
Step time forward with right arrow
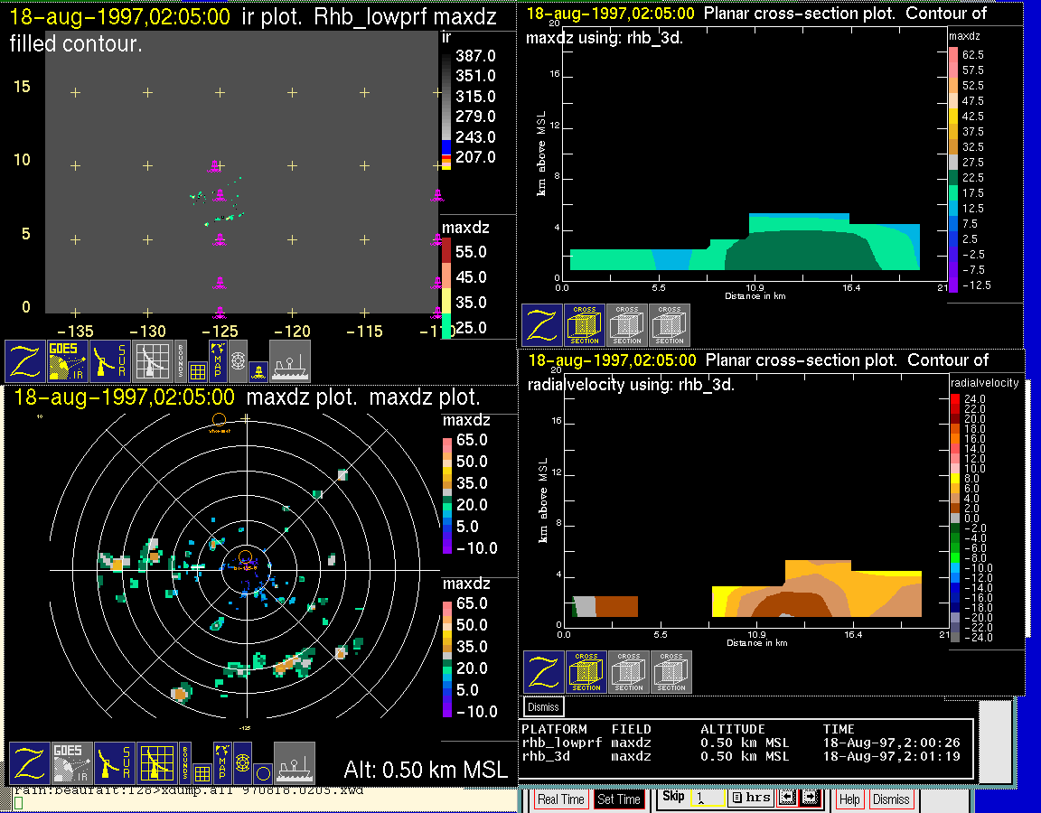click(x=809, y=799)
